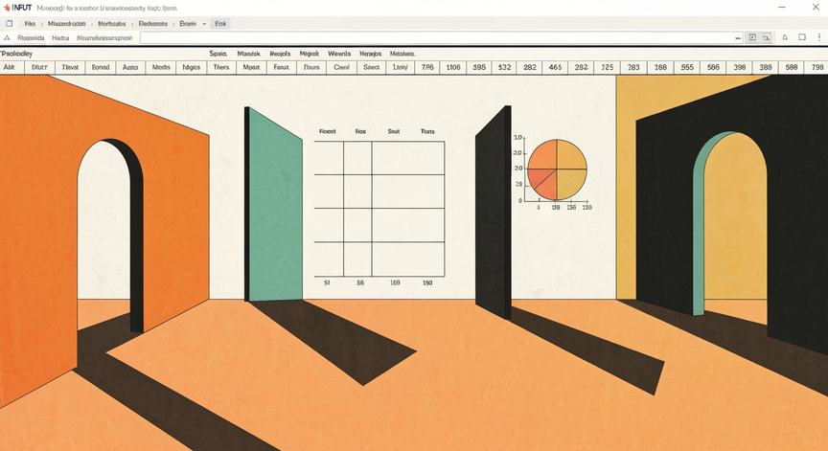The height and width of the screenshot is (451, 828).
Task: Click the Cienl column header cell
Action: click(342, 67)
